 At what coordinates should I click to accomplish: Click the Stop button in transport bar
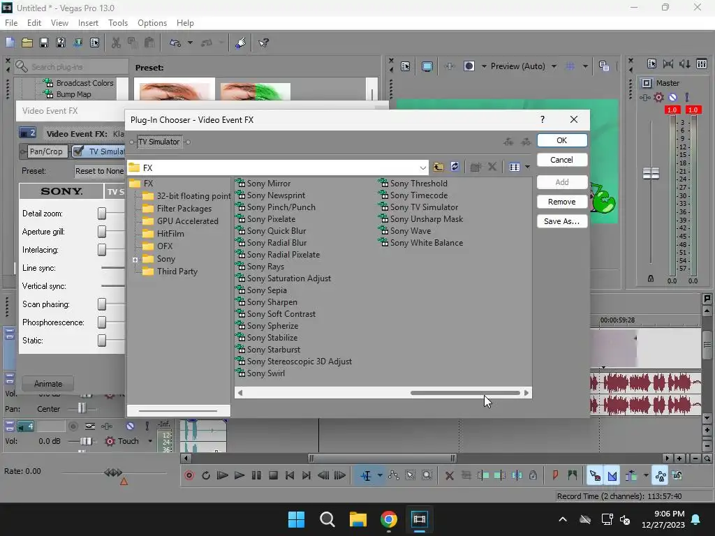tap(273, 475)
